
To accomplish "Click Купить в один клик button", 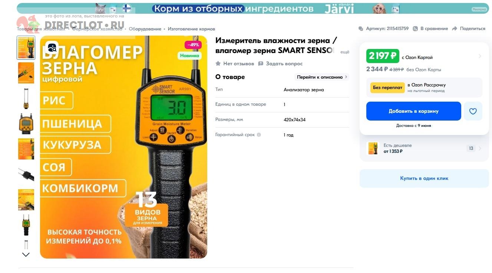I will point(424,178).
